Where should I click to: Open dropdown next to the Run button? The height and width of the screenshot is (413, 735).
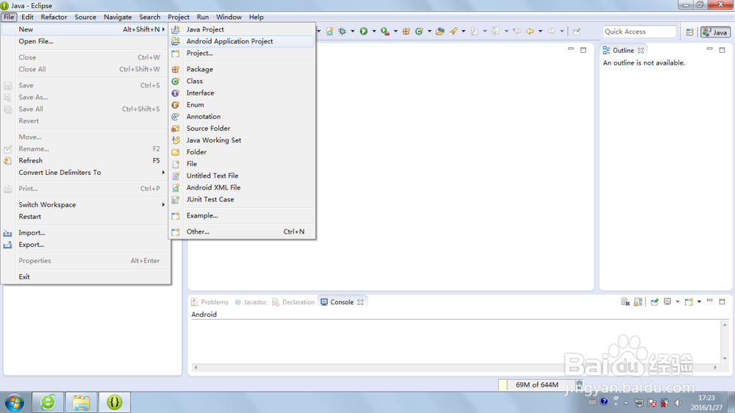(x=374, y=32)
